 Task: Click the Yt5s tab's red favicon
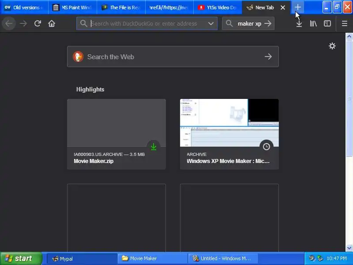(x=201, y=8)
